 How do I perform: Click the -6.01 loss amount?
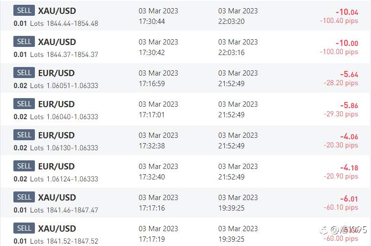point(349,199)
